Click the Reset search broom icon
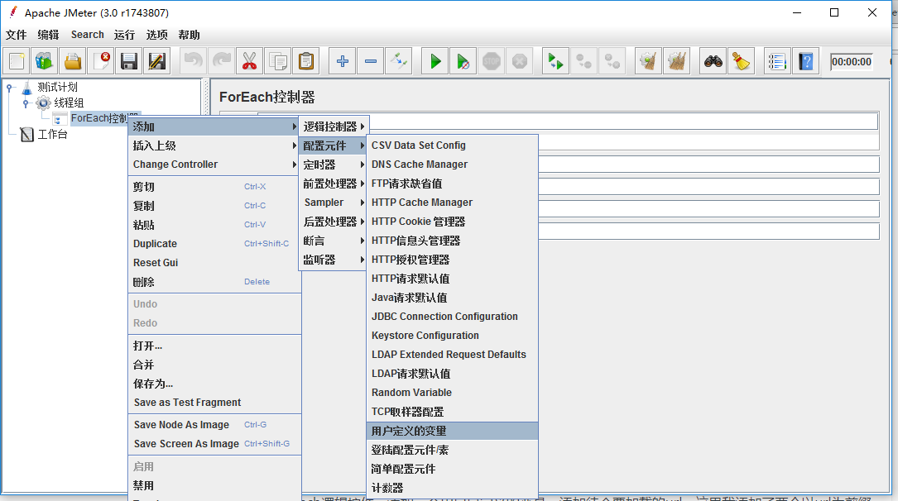 [x=741, y=61]
